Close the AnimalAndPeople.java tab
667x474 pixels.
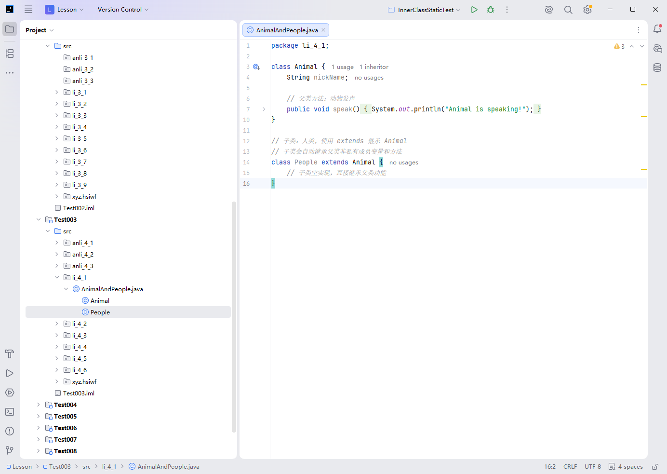[x=323, y=30]
